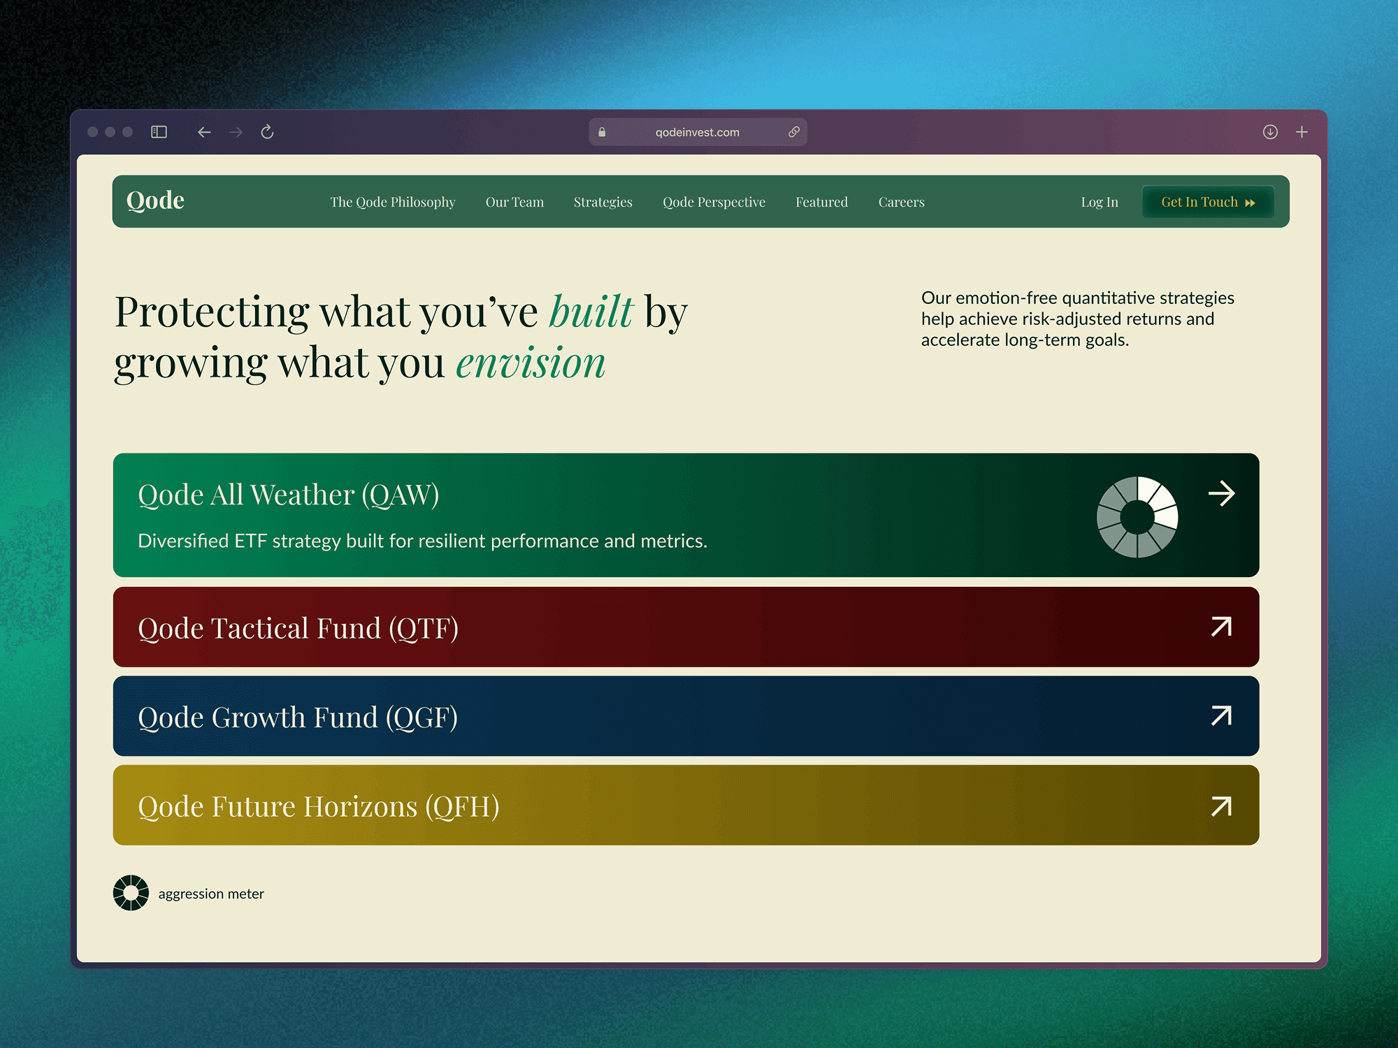Click Log In
Viewport: 1398px width, 1048px height.
click(x=1100, y=202)
